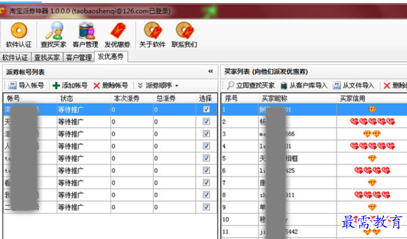Select buyer row number 5
Viewport: 407px width, 239px height.
[x=314, y=158]
